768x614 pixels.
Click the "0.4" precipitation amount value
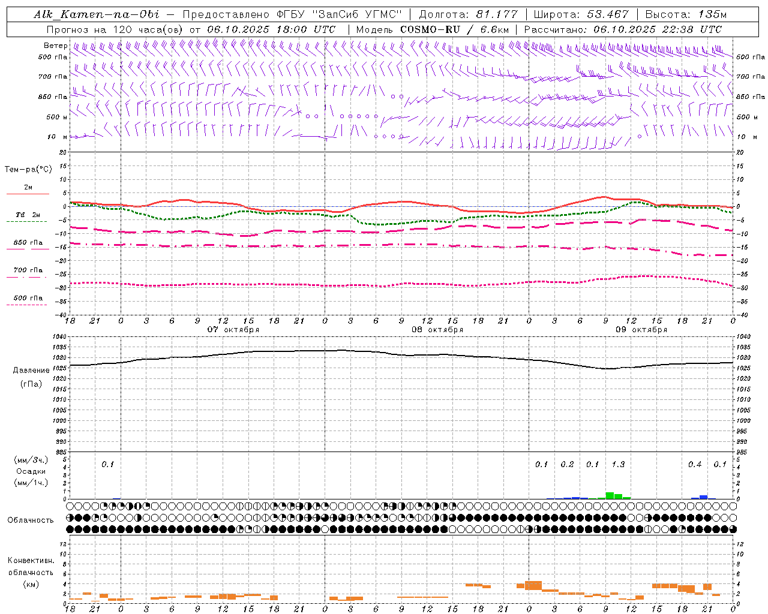(695, 465)
